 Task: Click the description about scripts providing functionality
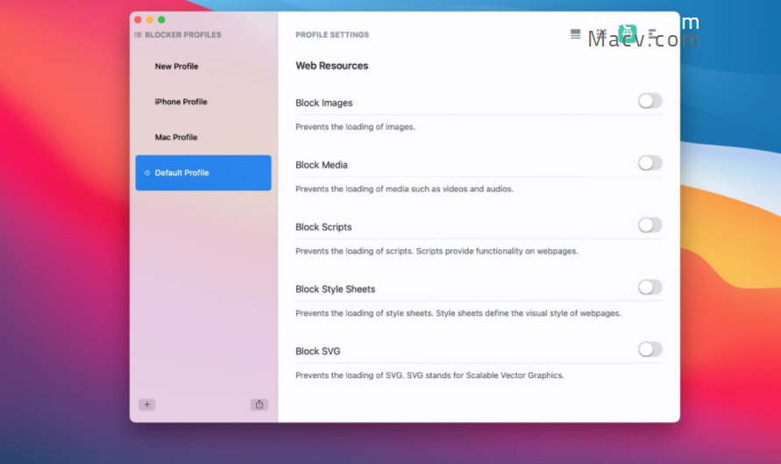[x=437, y=251]
